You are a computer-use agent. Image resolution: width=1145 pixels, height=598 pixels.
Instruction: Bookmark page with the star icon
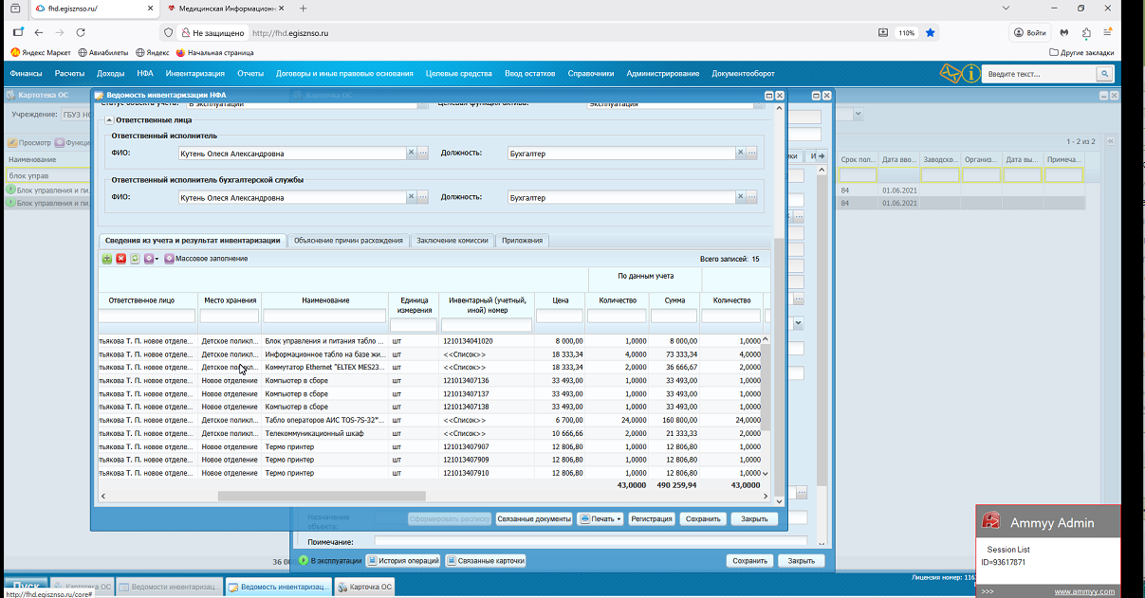(931, 33)
